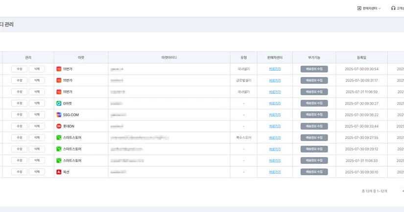The width and height of the screenshot is (404, 212).
Task: Open 바로가기 for 스마트스토어 registered 09:29:12
Action: (x=275, y=149)
